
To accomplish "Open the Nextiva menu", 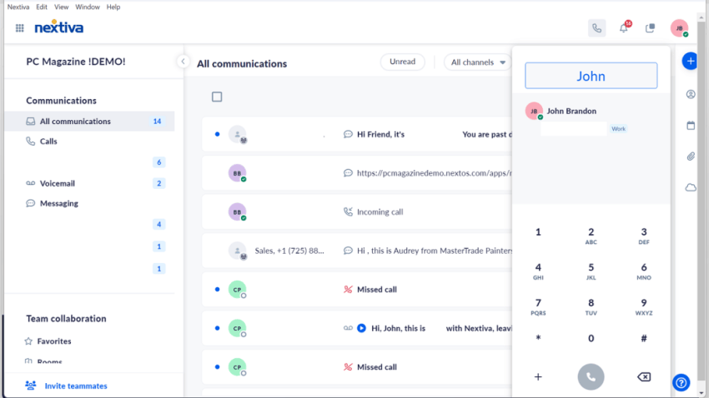I will (x=18, y=7).
